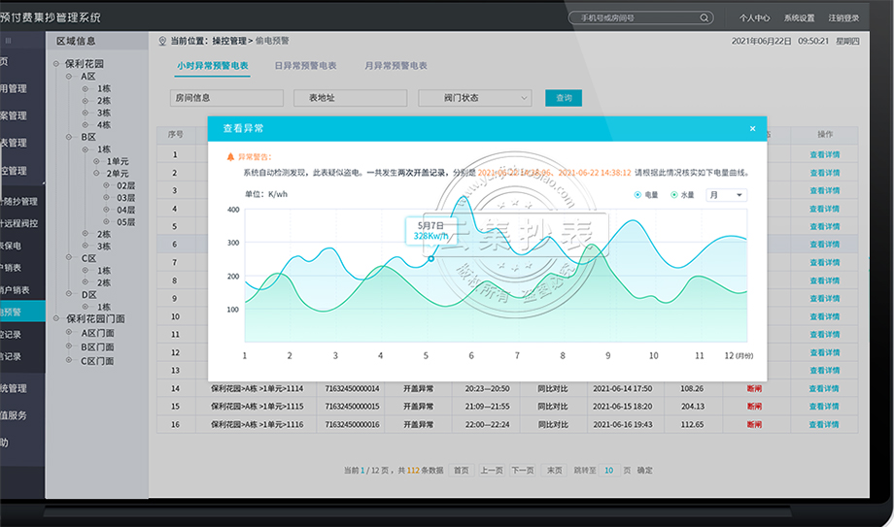
Task: Expand the C区 tree node
Action: tap(69, 258)
